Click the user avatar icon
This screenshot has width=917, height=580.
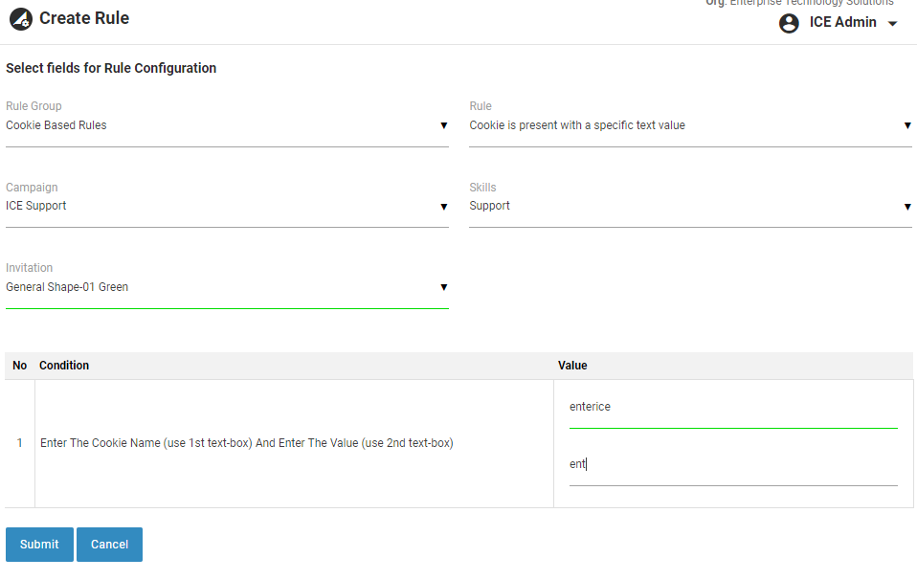point(789,23)
